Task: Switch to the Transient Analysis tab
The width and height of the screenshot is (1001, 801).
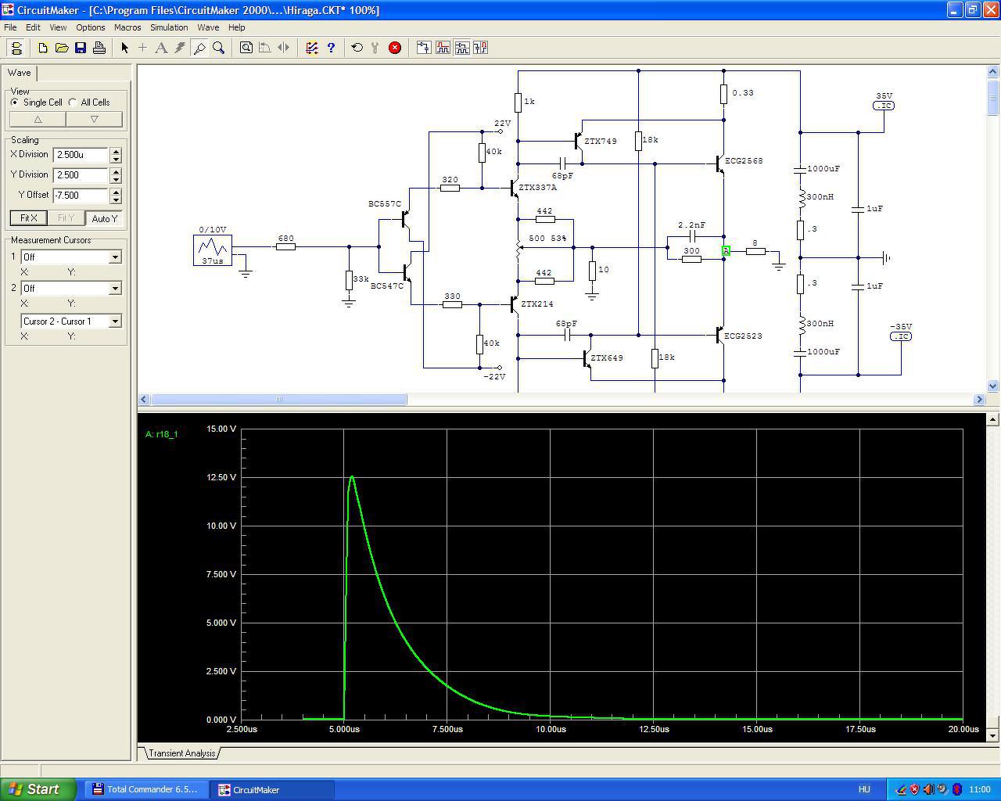Action: click(x=181, y=753)
